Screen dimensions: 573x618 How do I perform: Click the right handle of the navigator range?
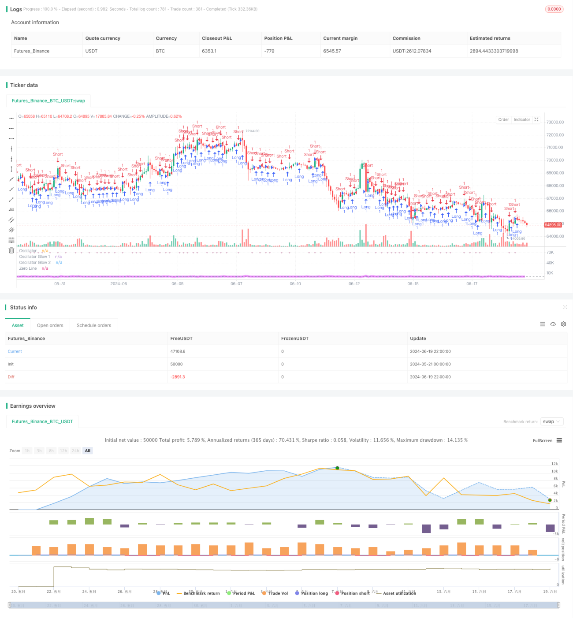(559, 605)
